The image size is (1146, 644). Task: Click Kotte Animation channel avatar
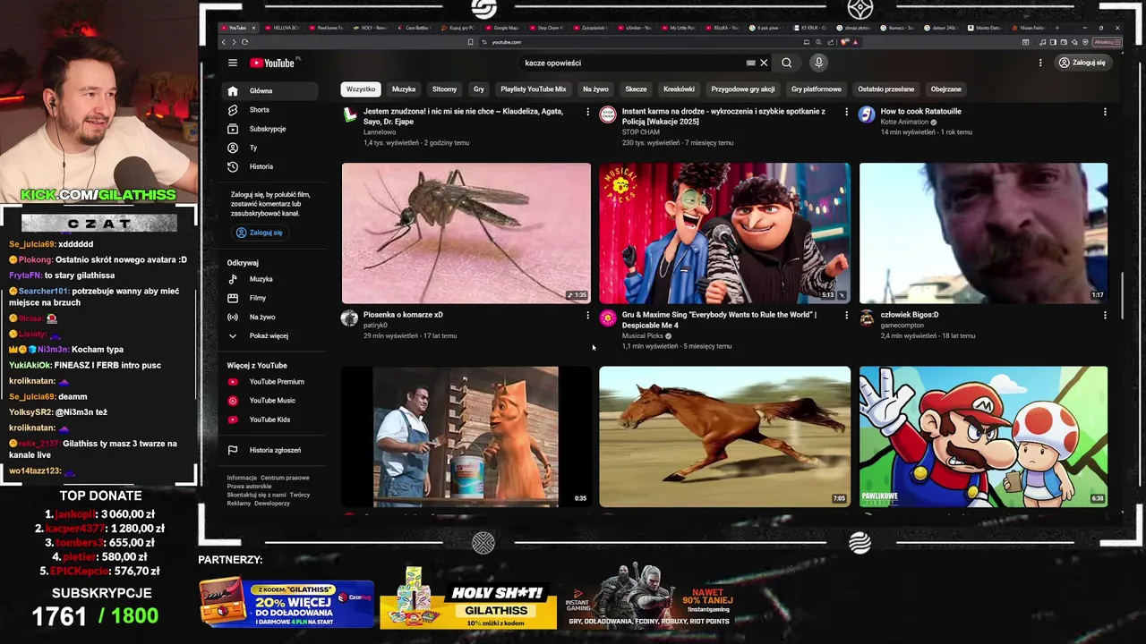(867, 114)
